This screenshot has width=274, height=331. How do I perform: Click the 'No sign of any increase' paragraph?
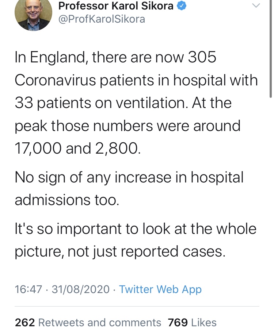[x=129, y=188]
